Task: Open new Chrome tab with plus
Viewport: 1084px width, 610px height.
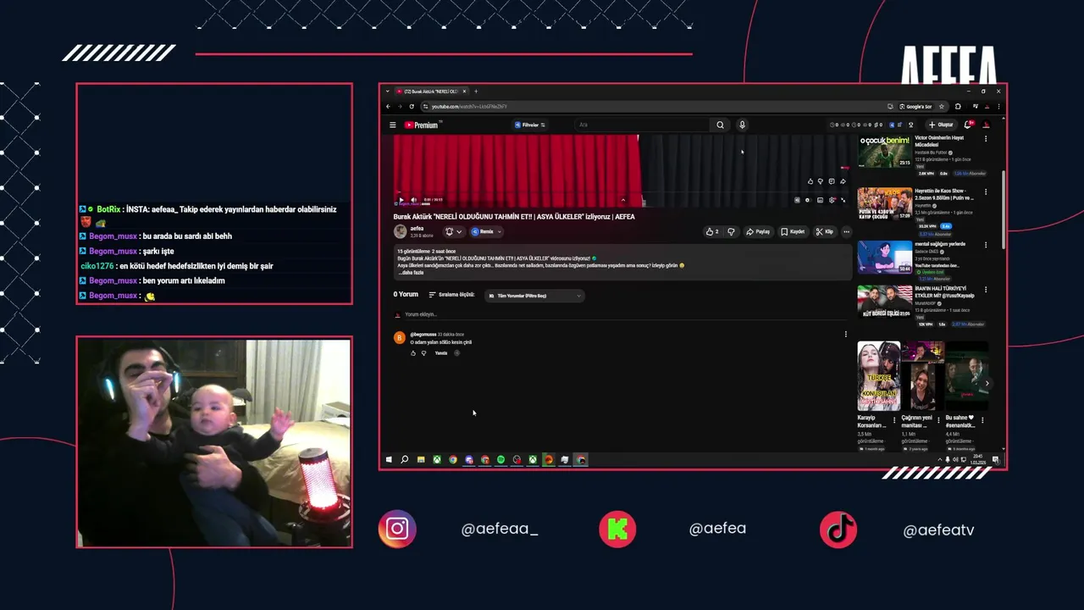Action: pos(476,91)
